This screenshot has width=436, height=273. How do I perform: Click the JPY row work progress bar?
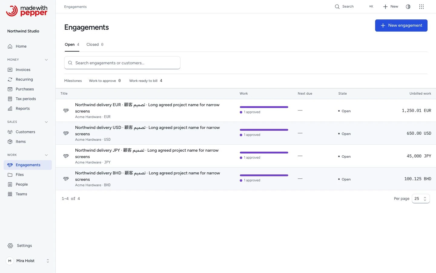264,153
